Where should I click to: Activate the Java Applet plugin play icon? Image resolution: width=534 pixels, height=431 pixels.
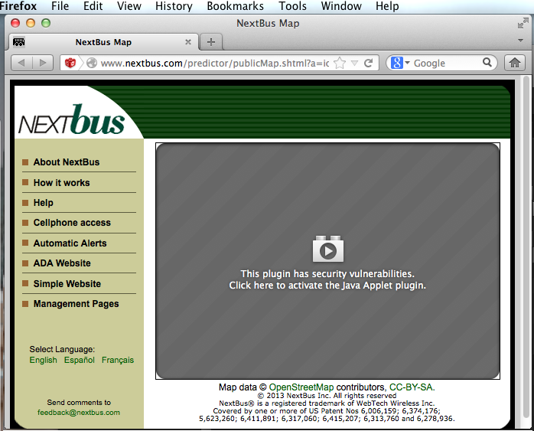[328, 249]
